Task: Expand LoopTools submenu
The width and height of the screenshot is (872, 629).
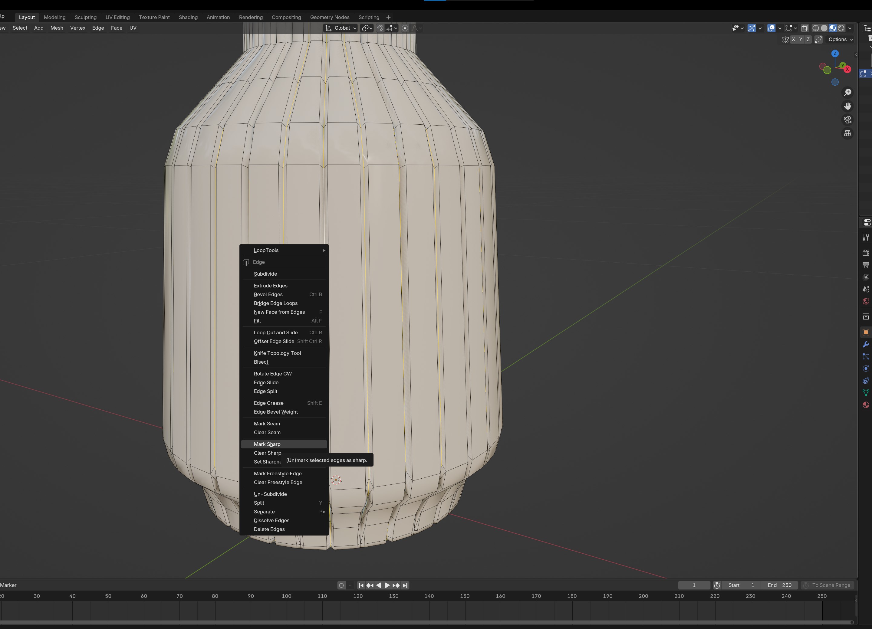Action: tap(284, 250)
